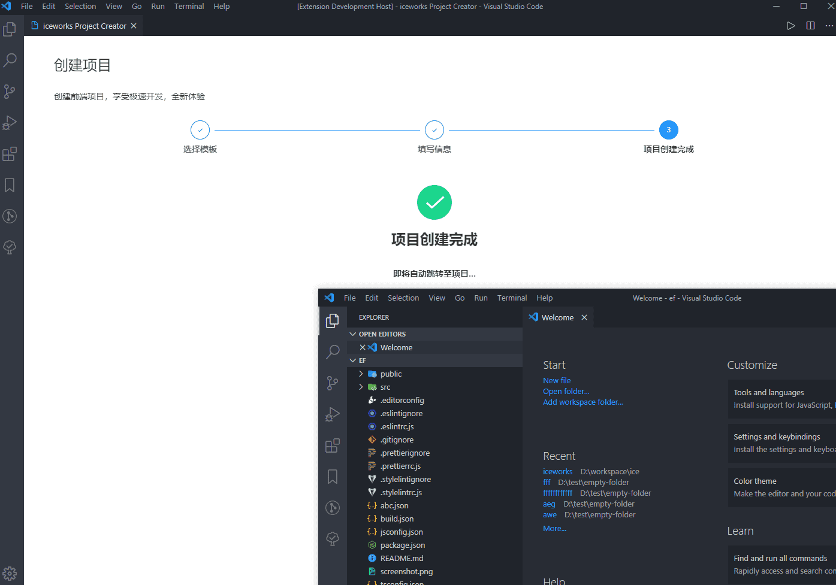The image size is (836, 585).
Task: Open Source Control in the ef window activity bar
Action: [x=333, y=383]
